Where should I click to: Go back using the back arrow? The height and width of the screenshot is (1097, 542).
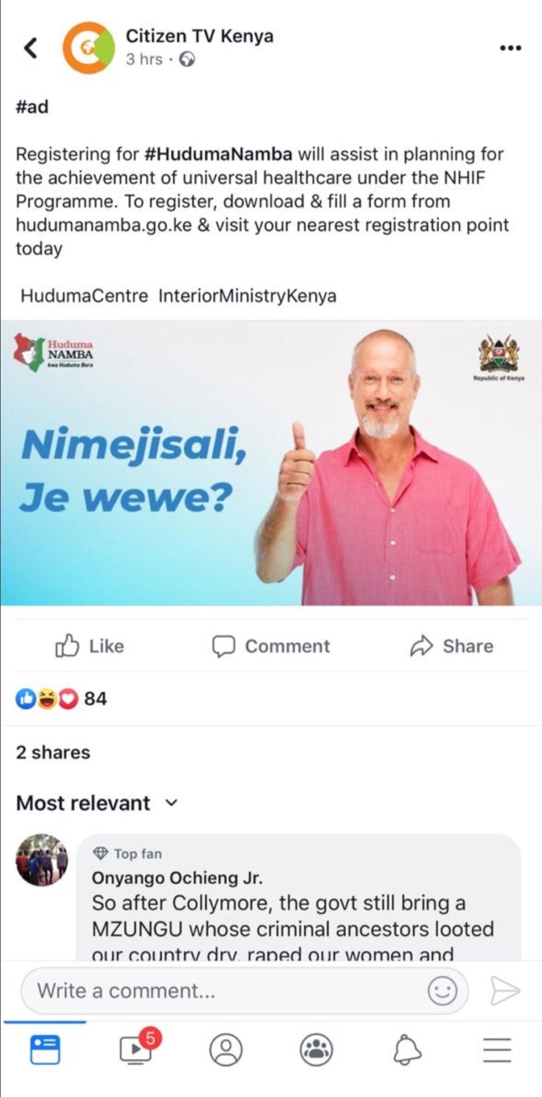pyautogui.click(x=31, y=48)
